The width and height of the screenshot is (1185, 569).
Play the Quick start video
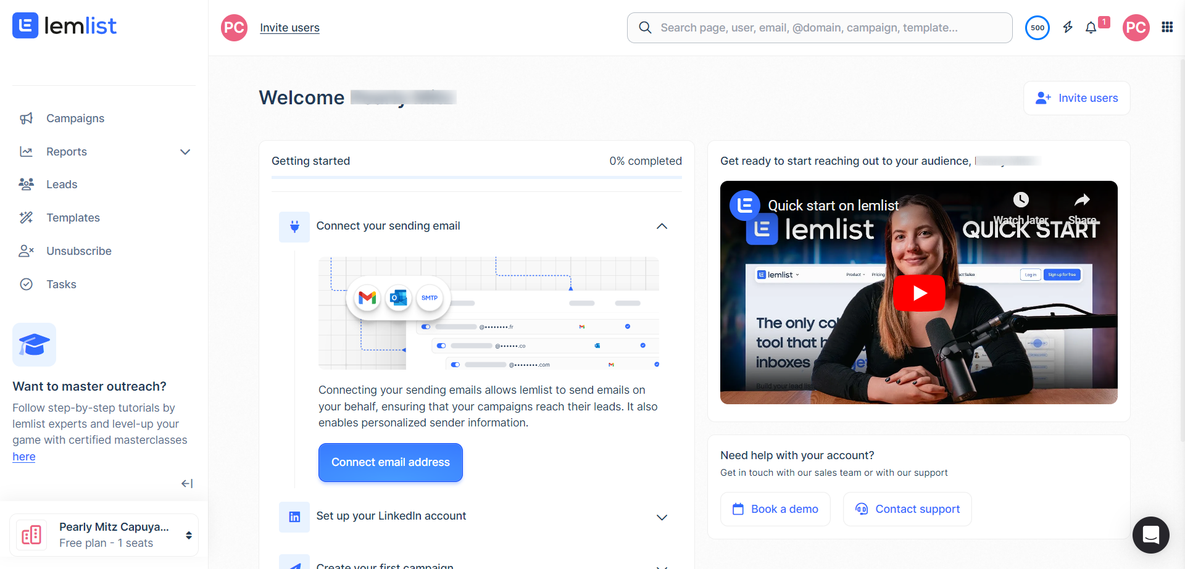(x=919, y=293)
